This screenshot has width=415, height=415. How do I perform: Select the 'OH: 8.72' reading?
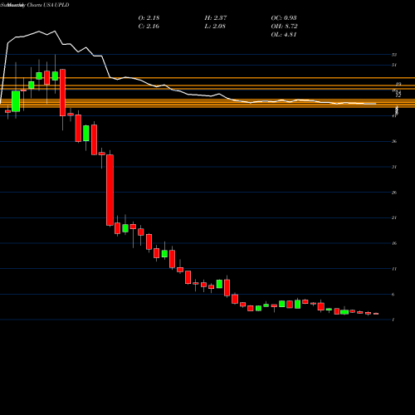(x=284, y=27)
